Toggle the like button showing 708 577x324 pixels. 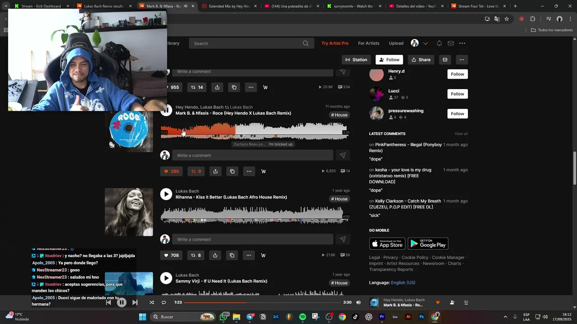pos(171,255)
